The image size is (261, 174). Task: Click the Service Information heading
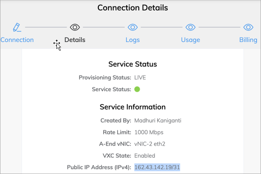click(133, 107)
